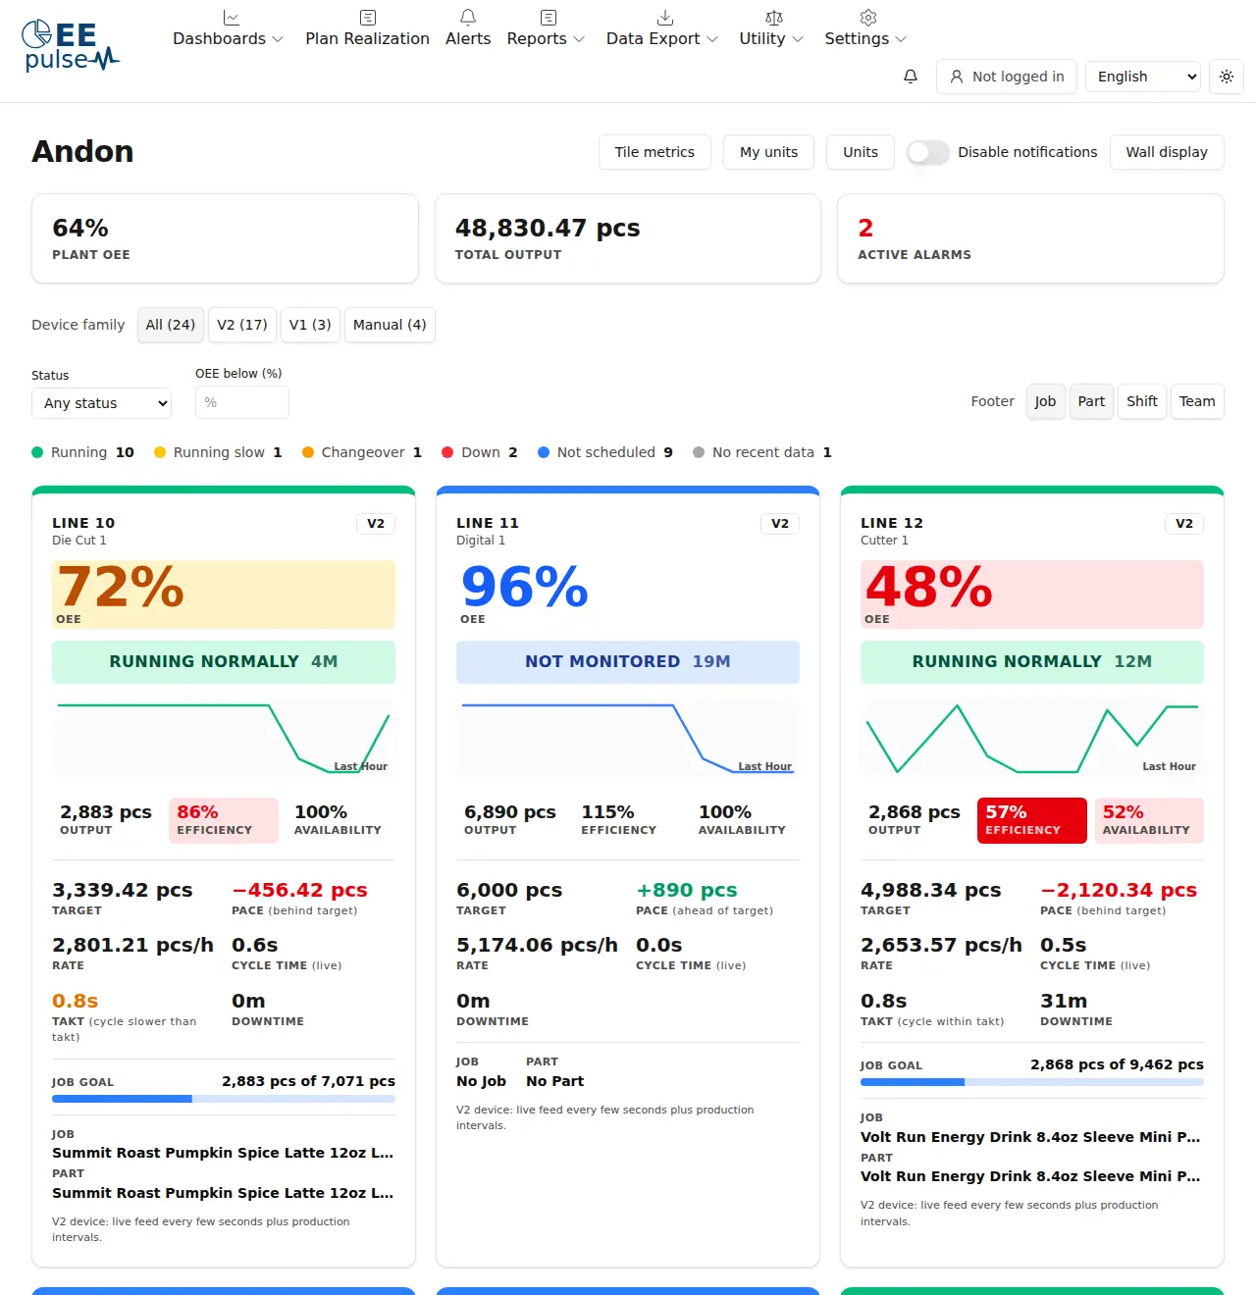Select the V2 (17) device family tab

(x=242, y=325)
